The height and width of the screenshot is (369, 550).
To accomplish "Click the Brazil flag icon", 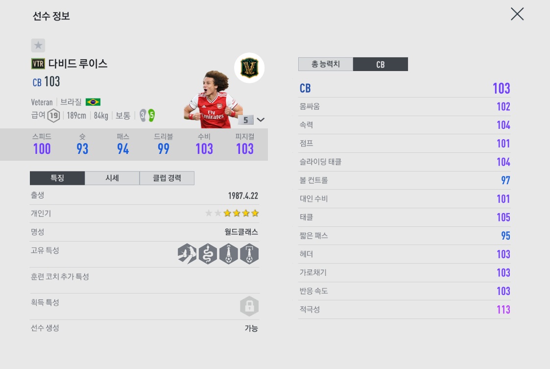I will [93, 102].
